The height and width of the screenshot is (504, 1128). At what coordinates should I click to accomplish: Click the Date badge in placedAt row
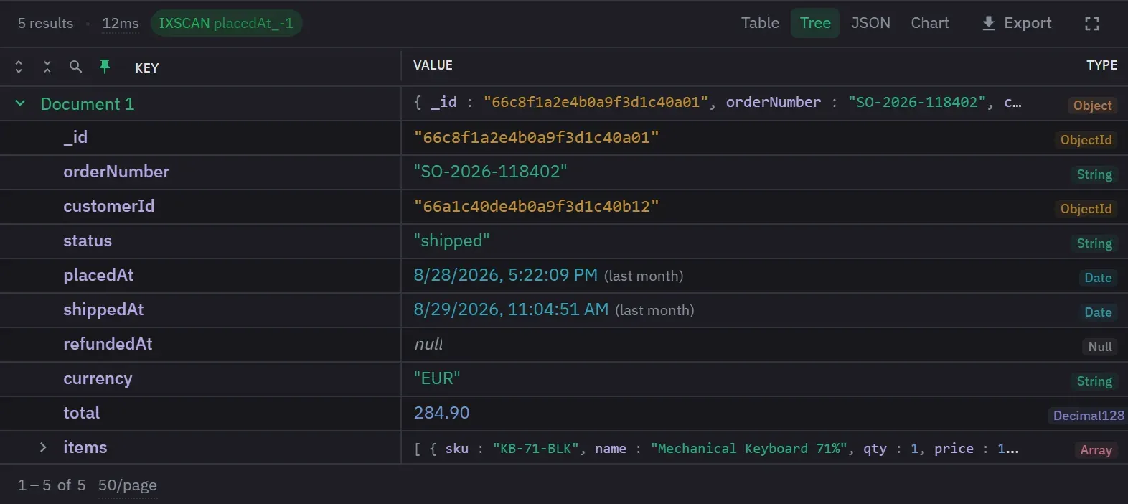tap(1098, 278)
